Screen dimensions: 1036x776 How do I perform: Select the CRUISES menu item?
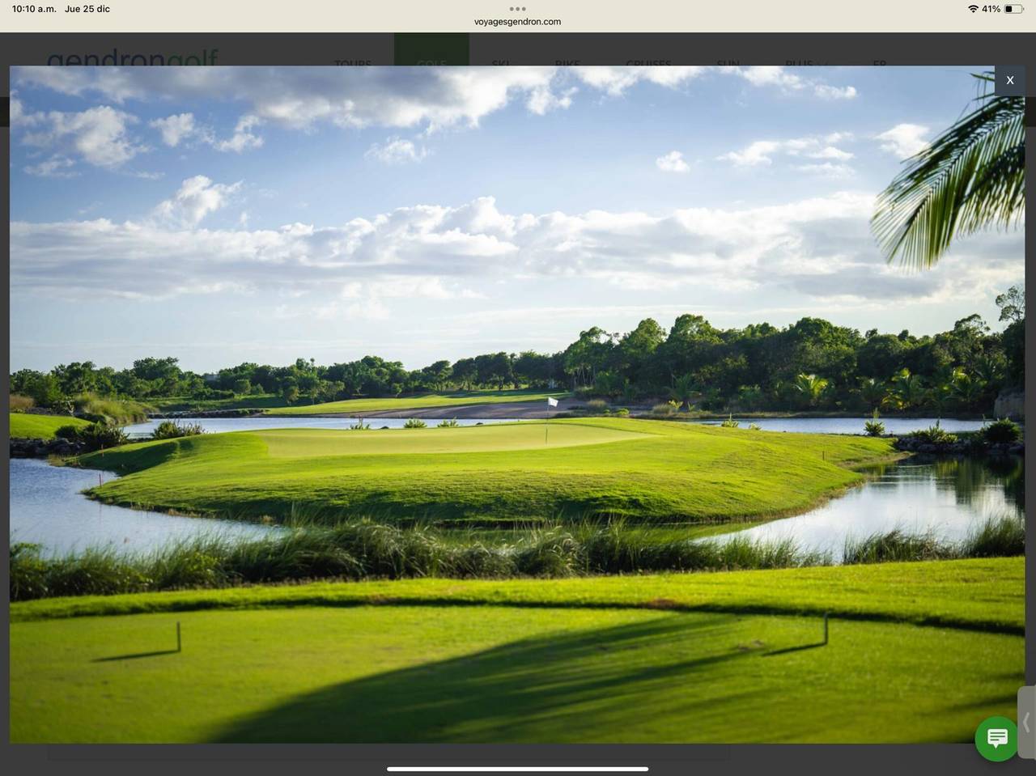tap(648, 63)
